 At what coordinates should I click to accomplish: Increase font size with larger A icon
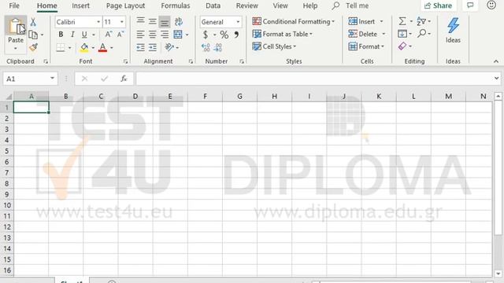pos(109,35)
